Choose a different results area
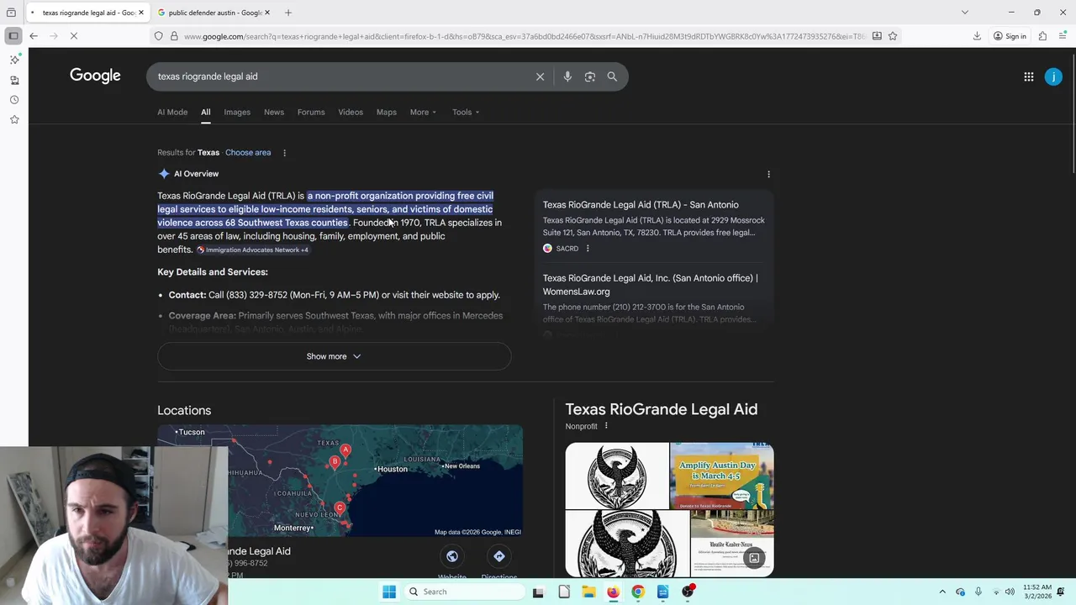Image resolution: width=1076 pixels, height=605 pixels. [x=248, y=153]
